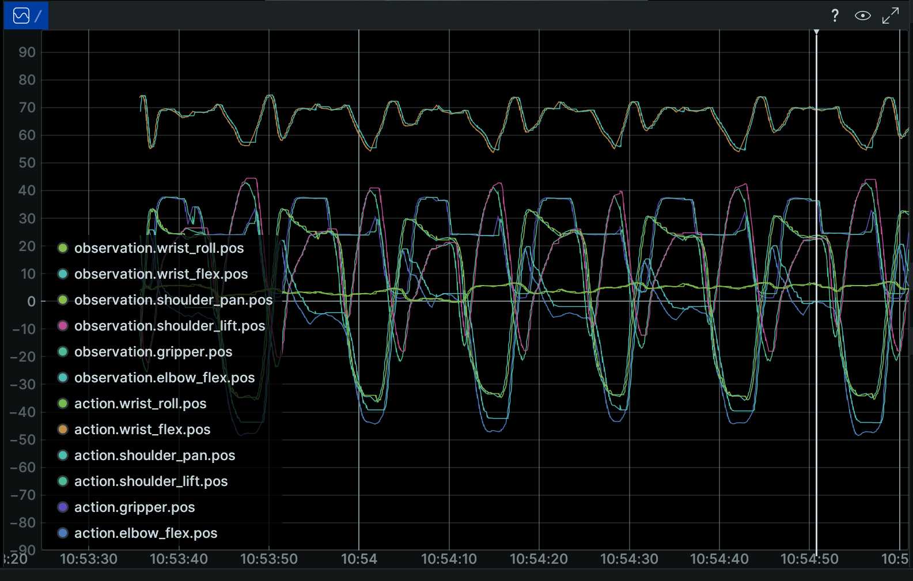The width and height of the screenshot is (913, 581).
Task: Click the blue dot for action.elbow_flex.pos
Action: click(63, 533)
